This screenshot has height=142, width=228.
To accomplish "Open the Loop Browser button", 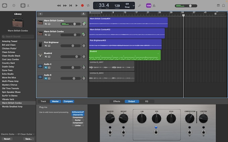I will click(223, 5).
